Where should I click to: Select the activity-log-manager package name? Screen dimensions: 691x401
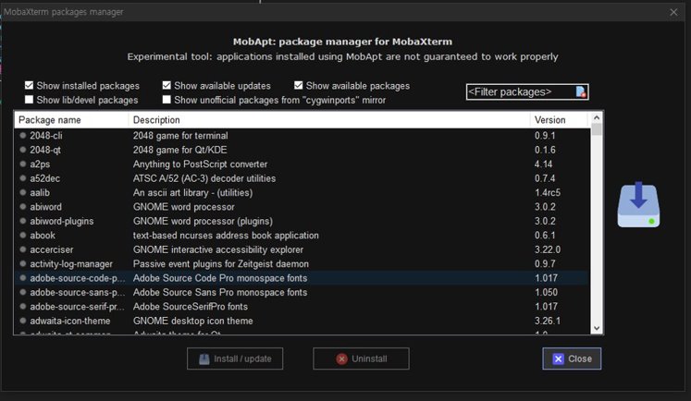71,264
